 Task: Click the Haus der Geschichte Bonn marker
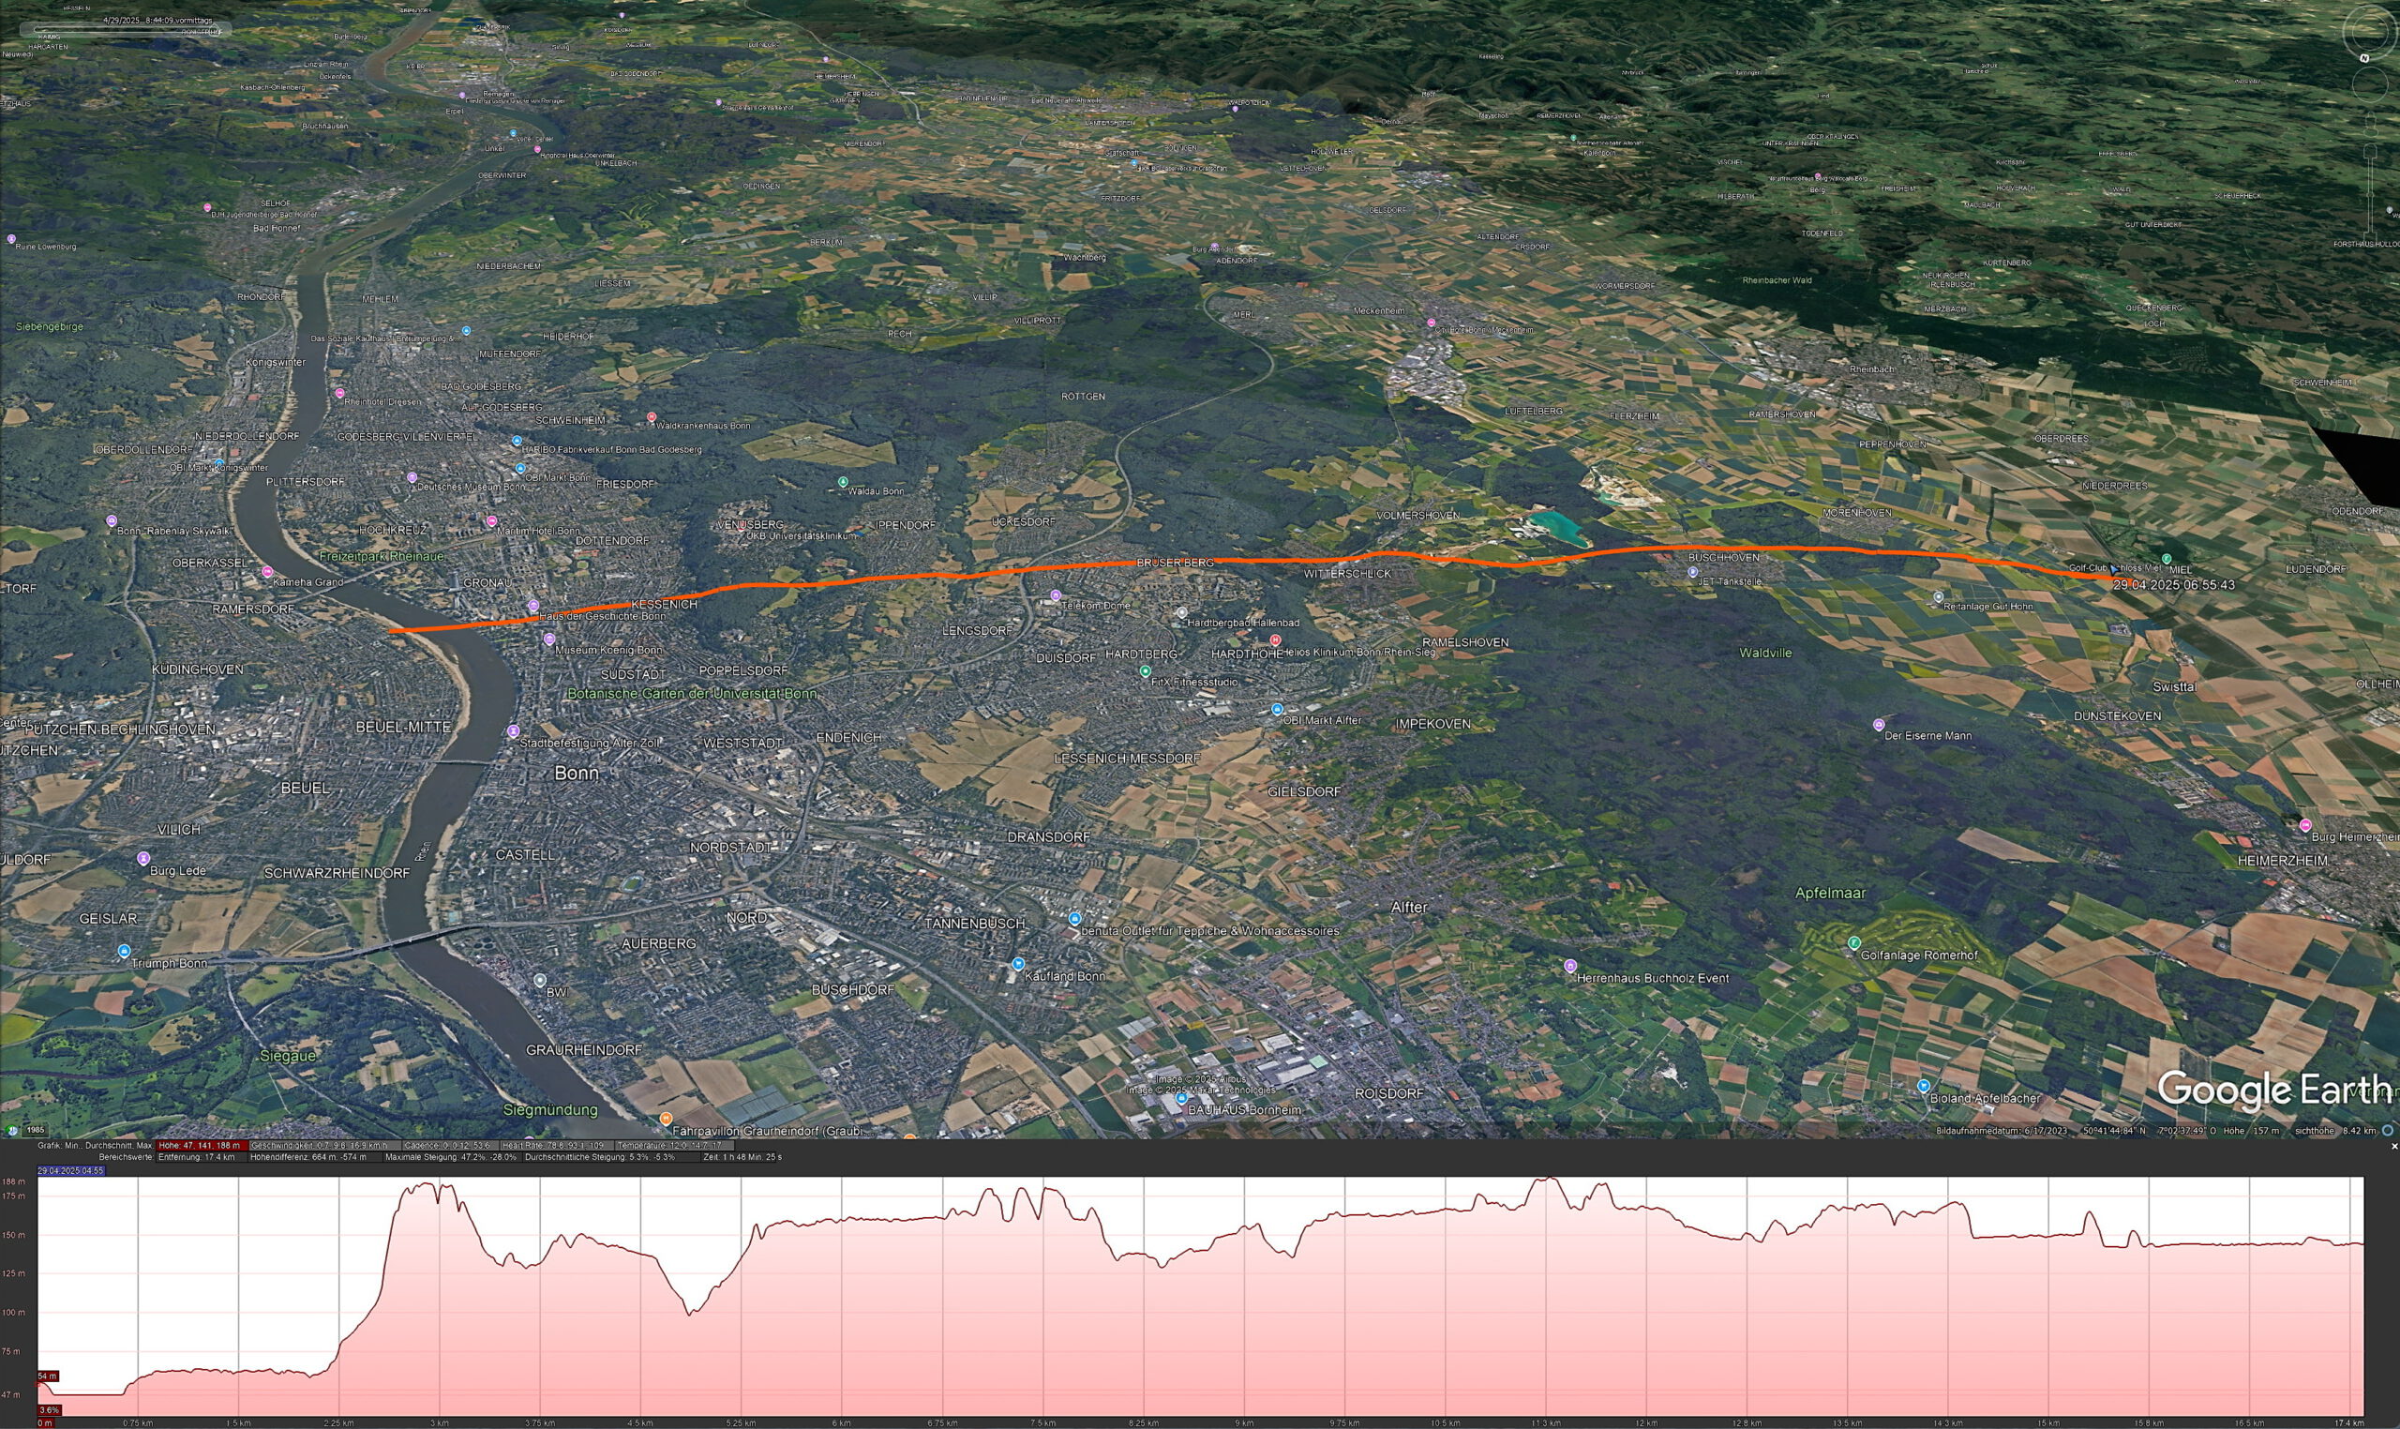click(533, 606)
